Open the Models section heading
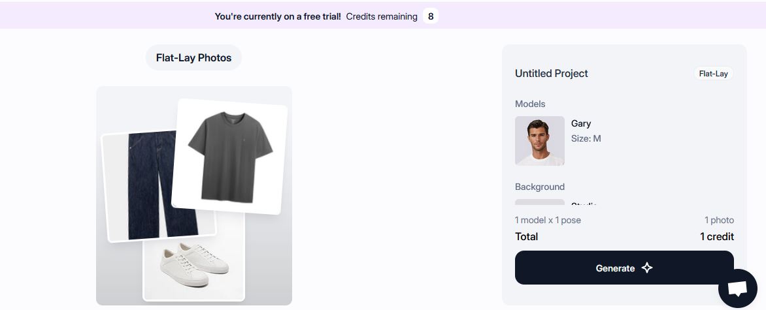The width and height of the screenshot is (766, 310). [x=529, y=104]
